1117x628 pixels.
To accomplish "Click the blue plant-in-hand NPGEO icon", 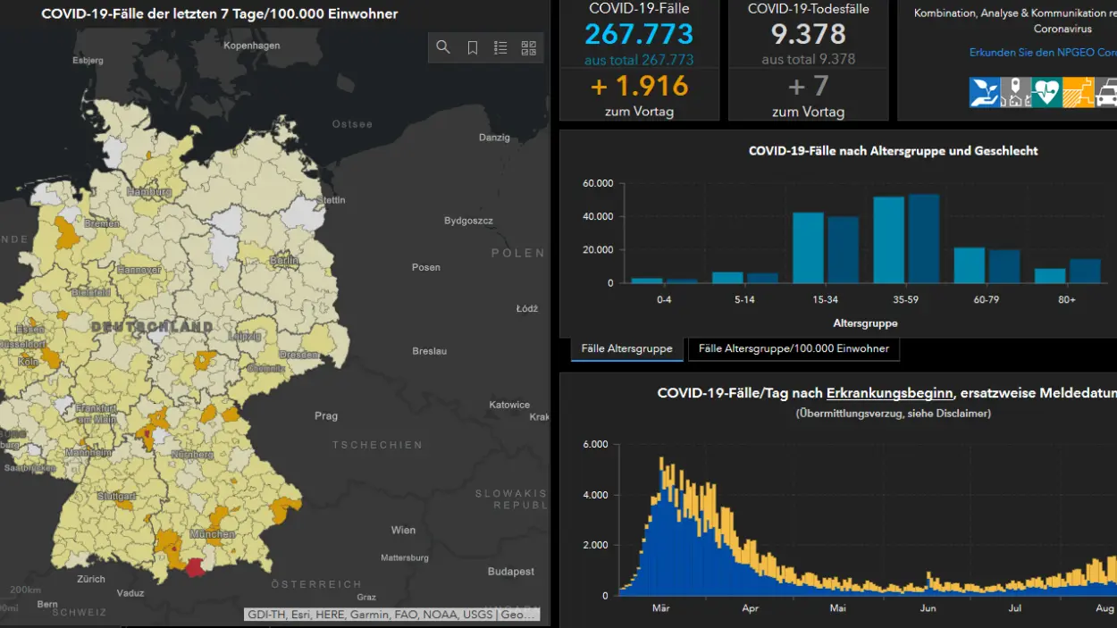I will [984, 92].
